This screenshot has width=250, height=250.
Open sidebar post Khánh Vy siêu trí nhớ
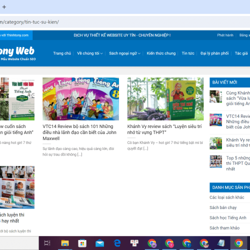tap(238, 142)
